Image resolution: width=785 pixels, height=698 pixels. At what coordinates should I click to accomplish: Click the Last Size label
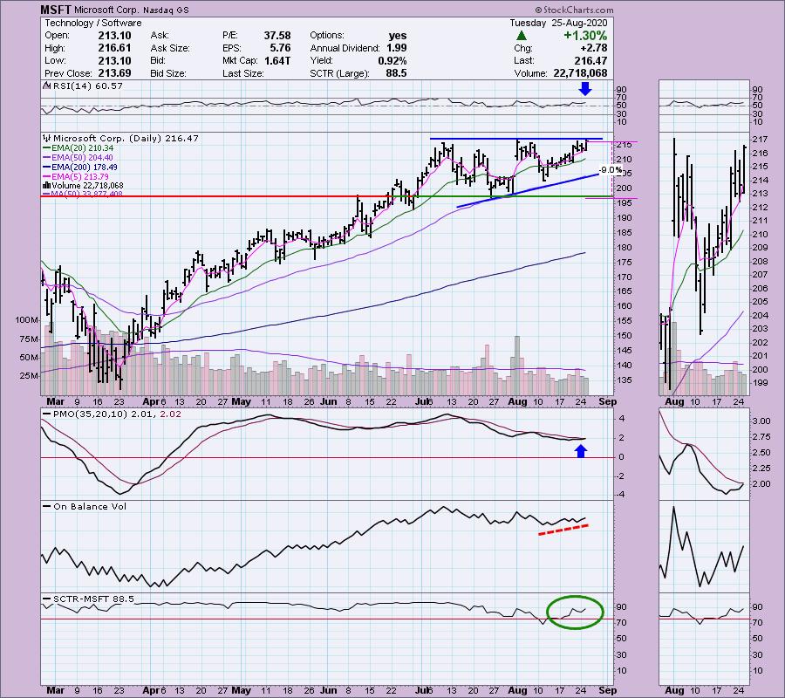(243, 73)
